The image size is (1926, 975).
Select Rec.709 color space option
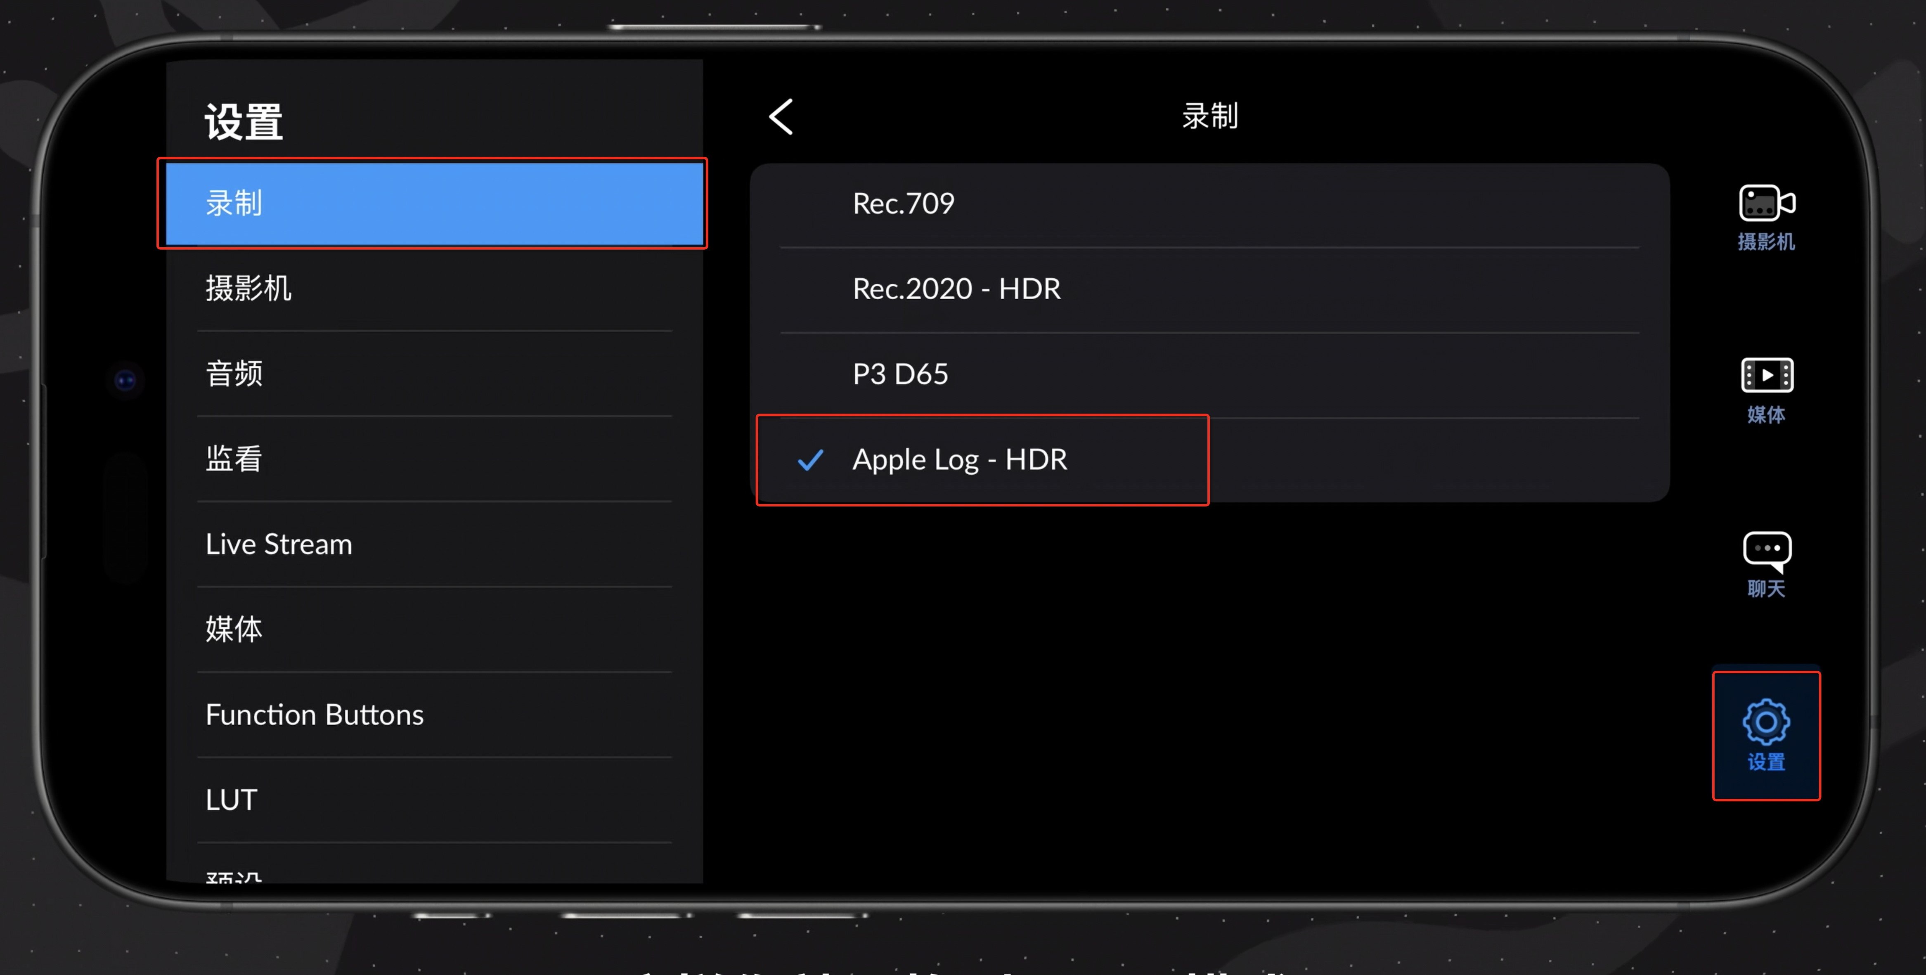point(903,204)
